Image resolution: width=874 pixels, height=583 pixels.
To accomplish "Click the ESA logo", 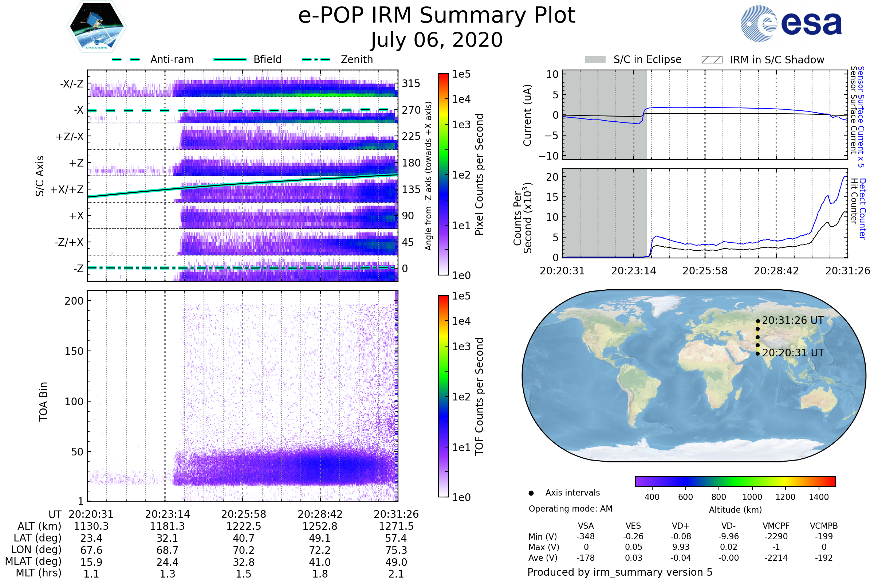I will [791, 23].
